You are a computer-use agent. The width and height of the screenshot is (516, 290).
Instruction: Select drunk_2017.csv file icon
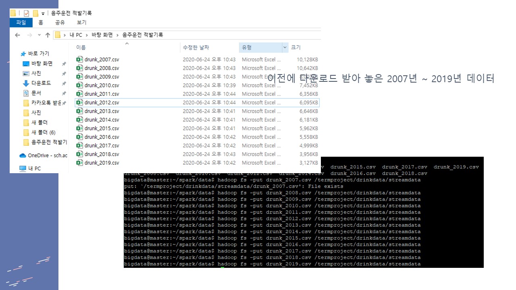tap(79, 145)
